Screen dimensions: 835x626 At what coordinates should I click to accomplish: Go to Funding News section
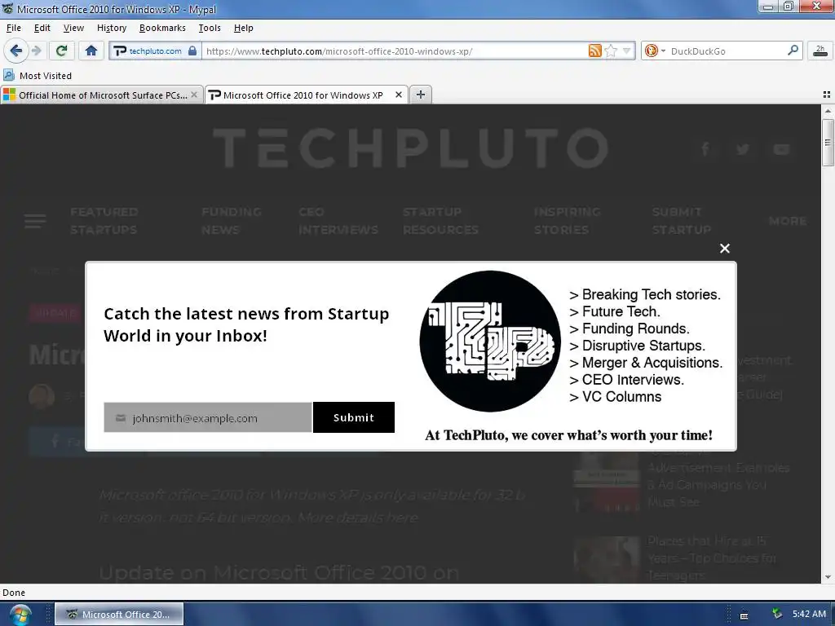(232, 221)
